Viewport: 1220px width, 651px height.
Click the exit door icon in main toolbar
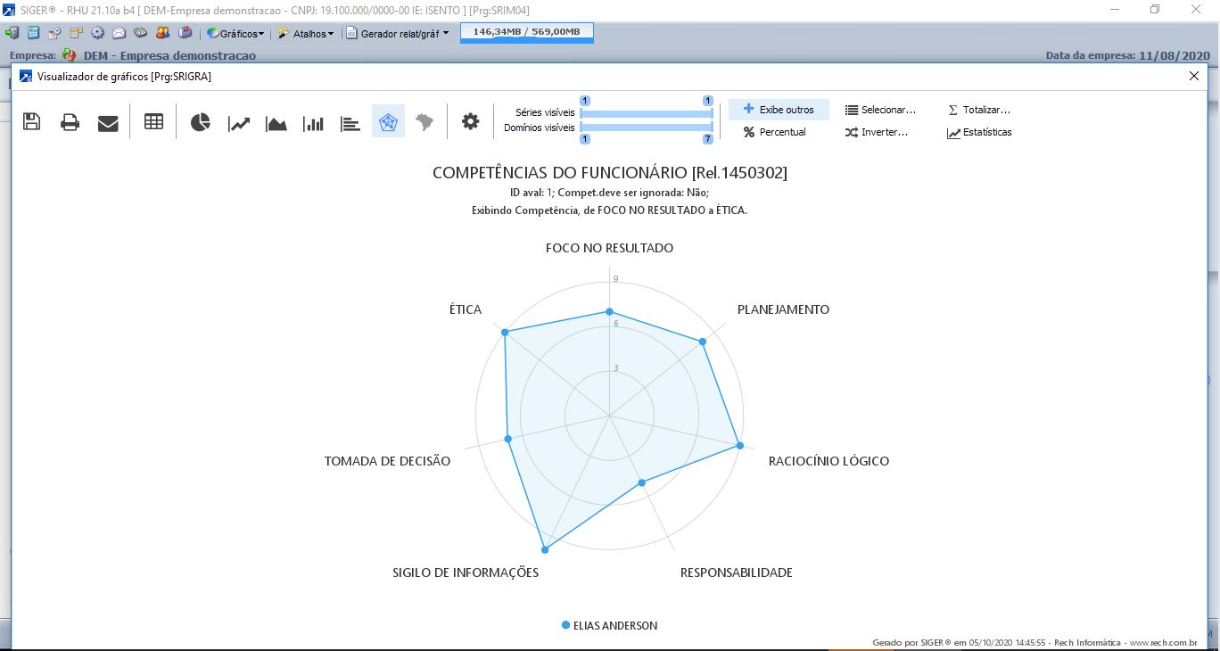pos(12,33)
